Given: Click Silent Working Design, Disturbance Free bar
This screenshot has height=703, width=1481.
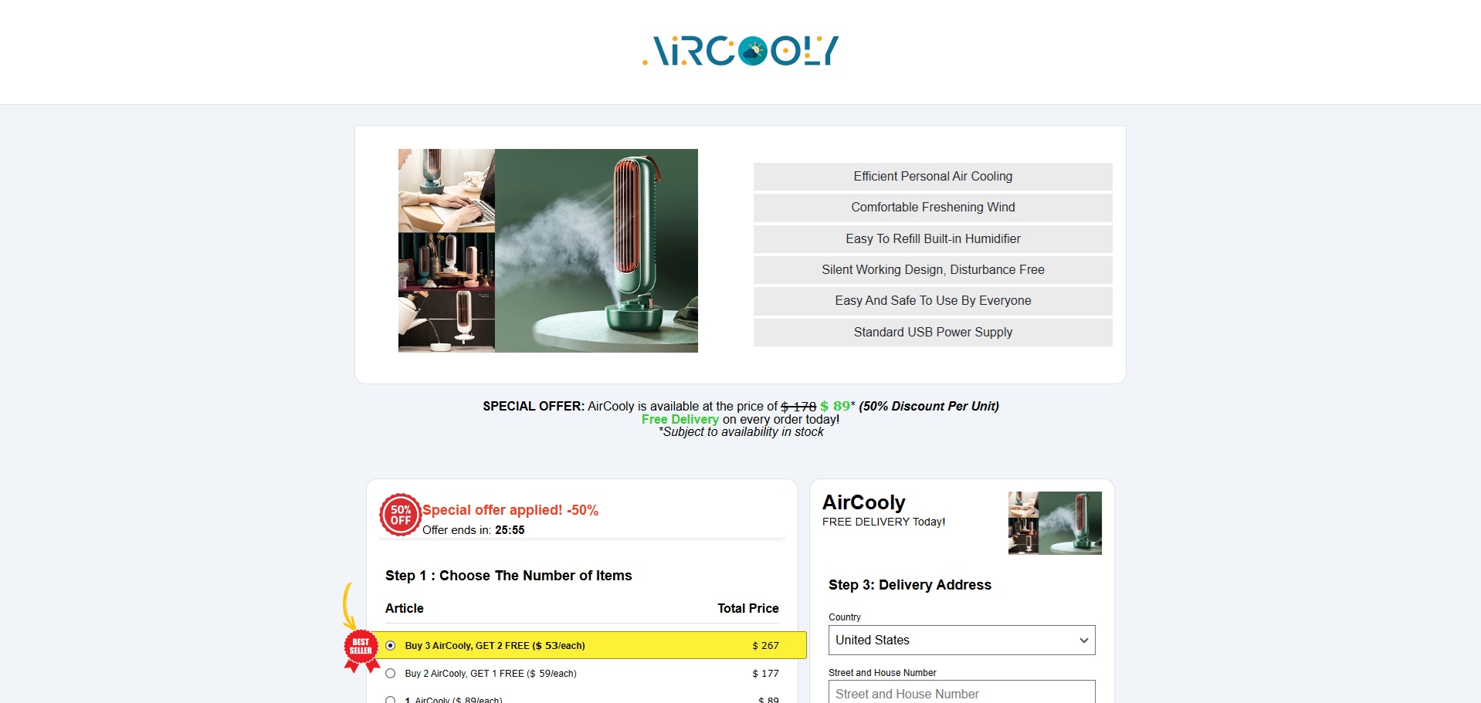Looking at the screenshot, I should click(x=933, y=270).
